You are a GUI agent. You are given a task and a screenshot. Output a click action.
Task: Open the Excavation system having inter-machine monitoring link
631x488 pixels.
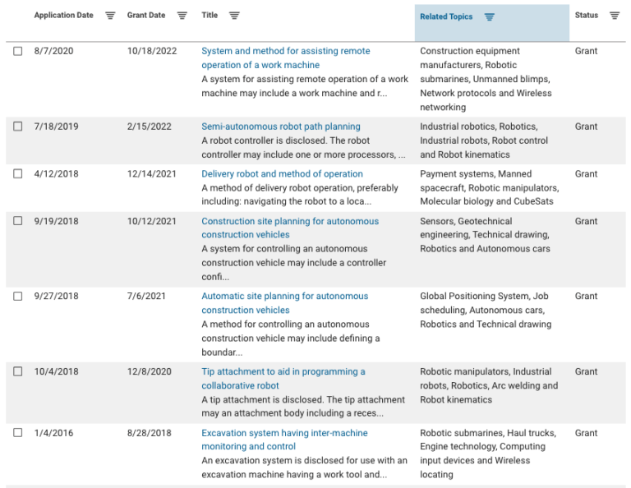pos(284,440)
